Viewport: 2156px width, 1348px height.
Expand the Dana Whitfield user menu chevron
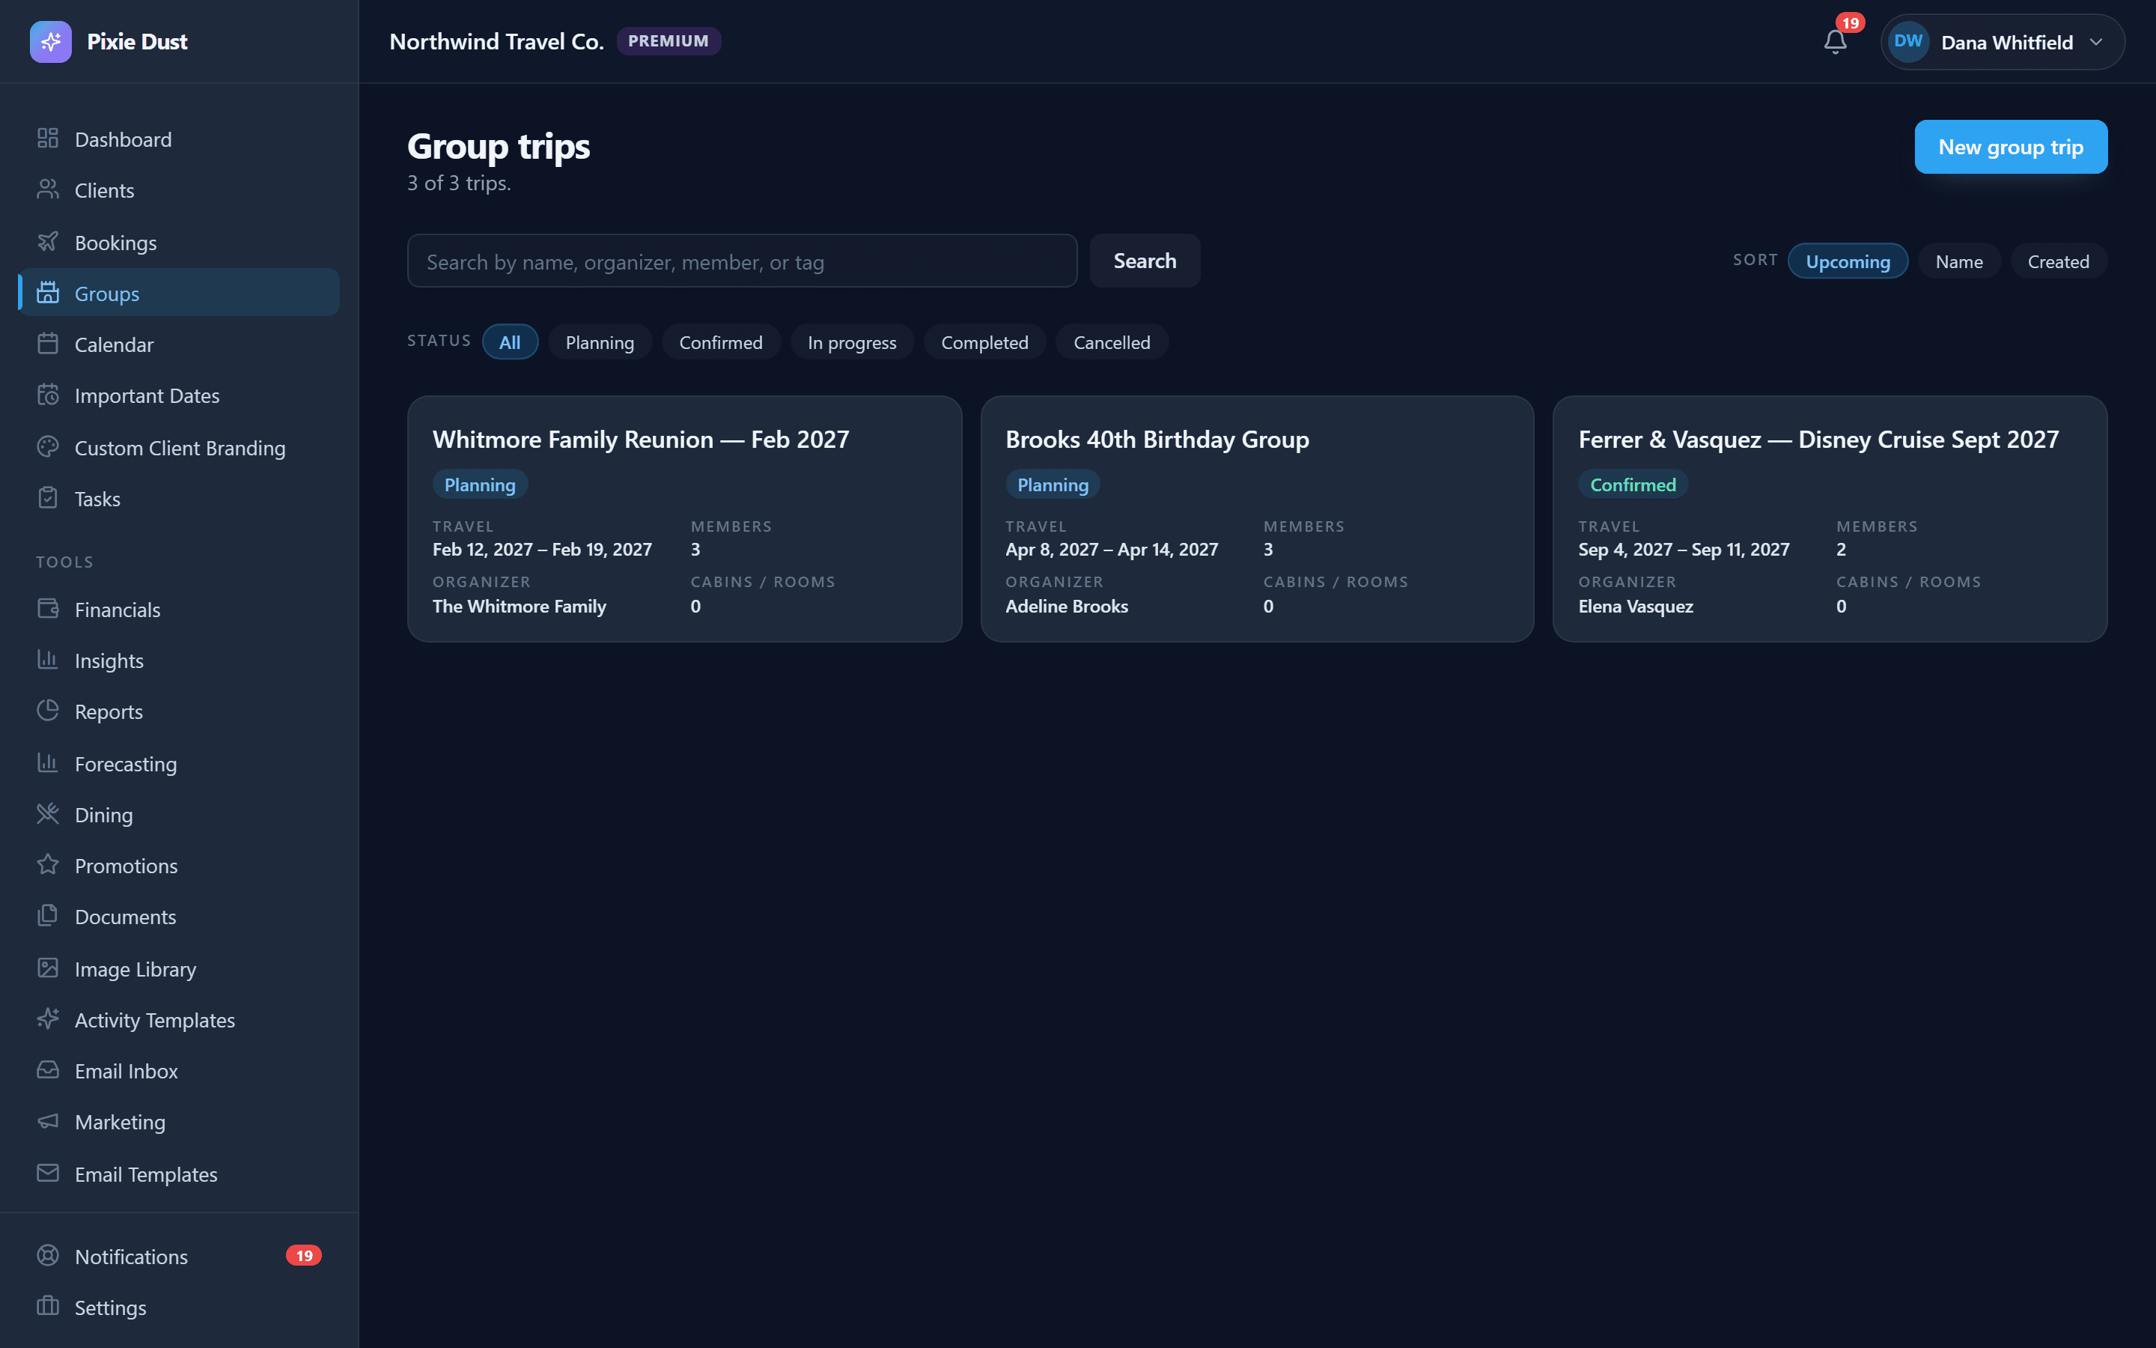tap(2096, 42)
